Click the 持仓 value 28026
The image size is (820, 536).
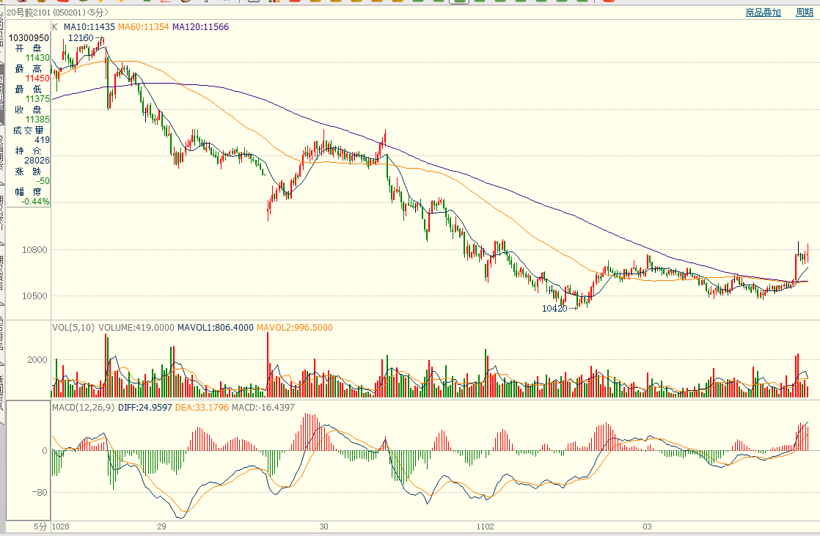[37, 160]
